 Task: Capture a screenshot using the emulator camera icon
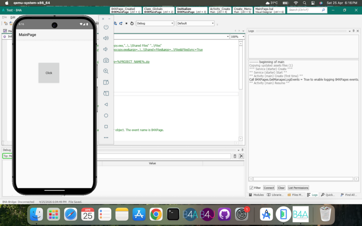tap(106, 60)
